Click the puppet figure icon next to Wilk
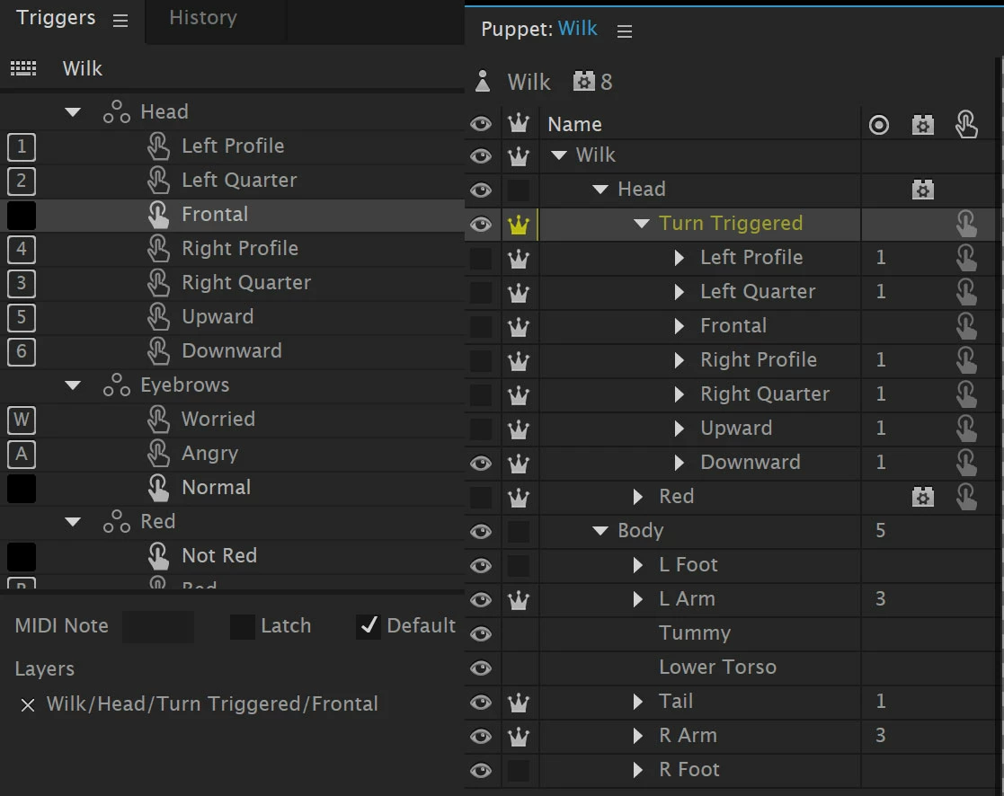 [483, 81]
